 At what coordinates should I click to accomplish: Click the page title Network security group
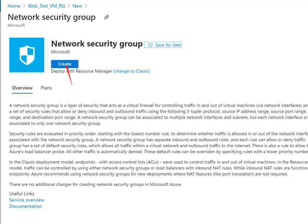[52, 17]
